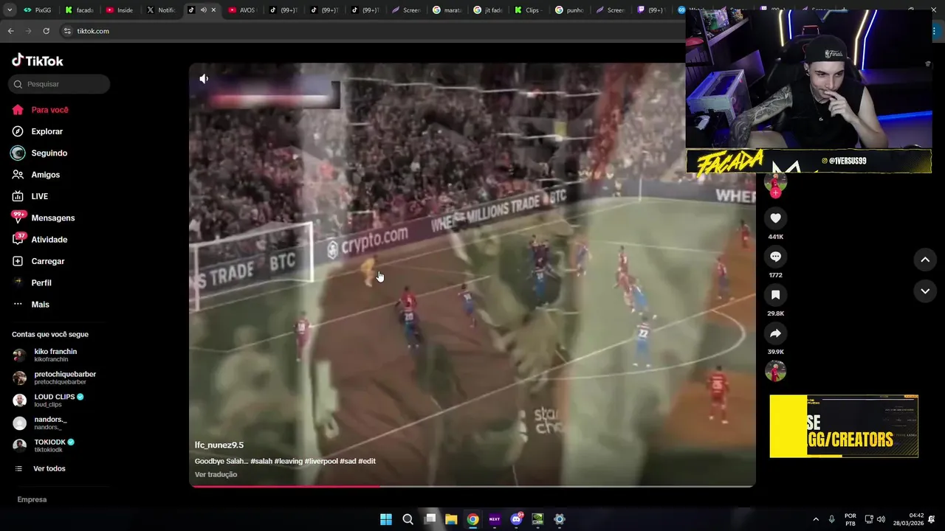945x531 pixels.
Task: Share video using arrow icon
Action: tap(775, 333)
